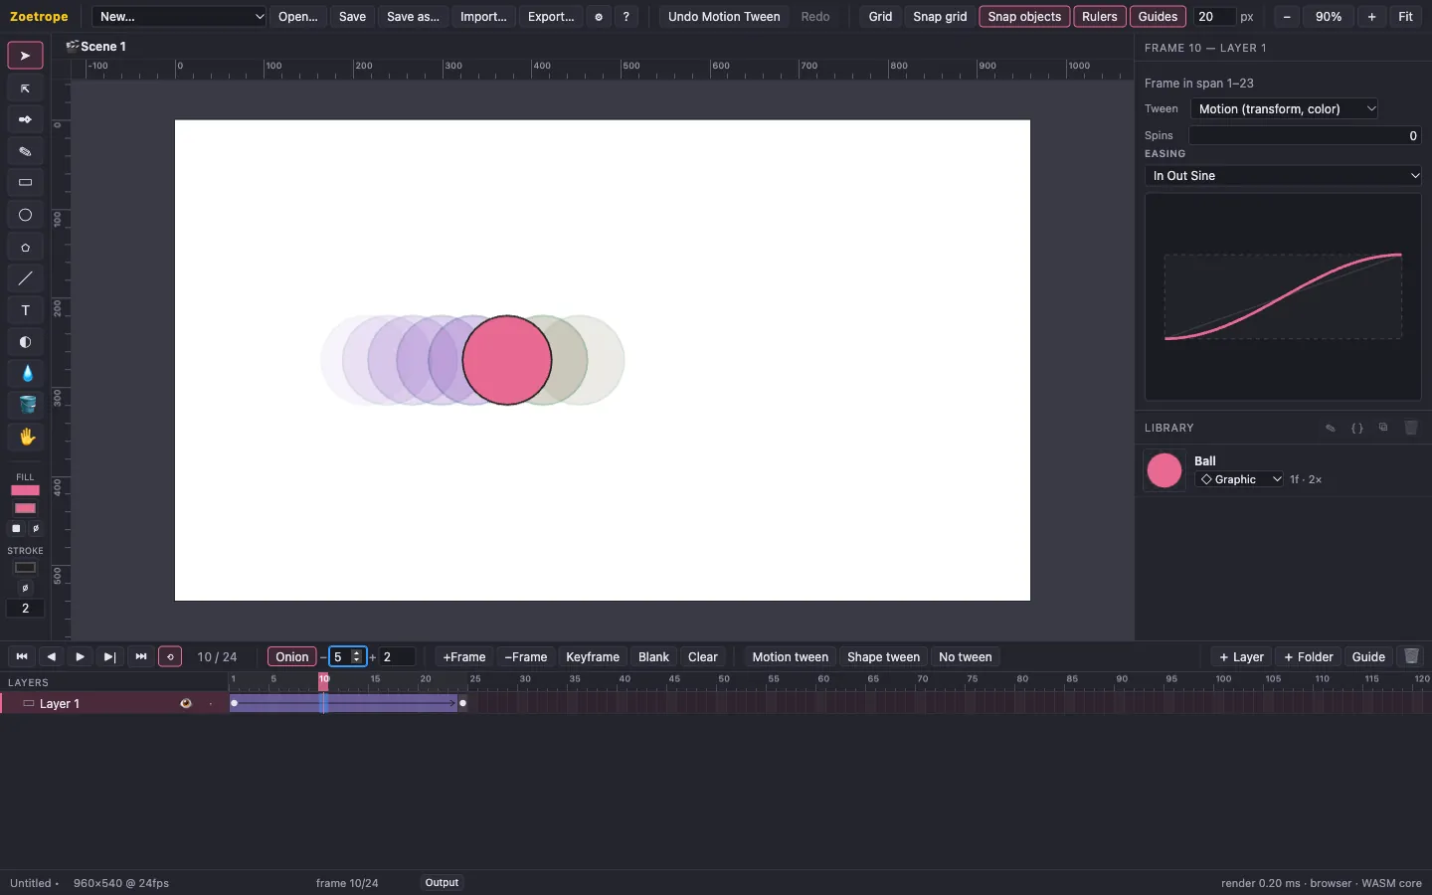The image size is (1432, 895).
Task: Toggle Guides visibility
Action: tap(1158, 17)
